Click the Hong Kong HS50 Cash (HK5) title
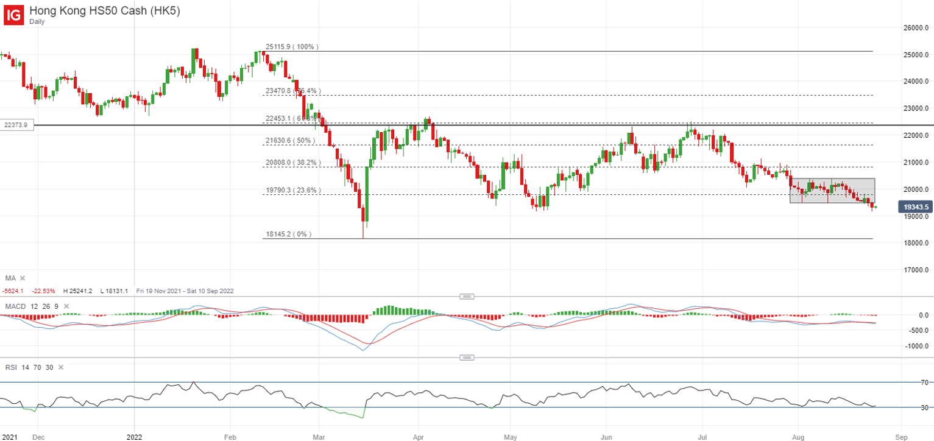This screenshot has width=934, height=441. coord(104,11)
